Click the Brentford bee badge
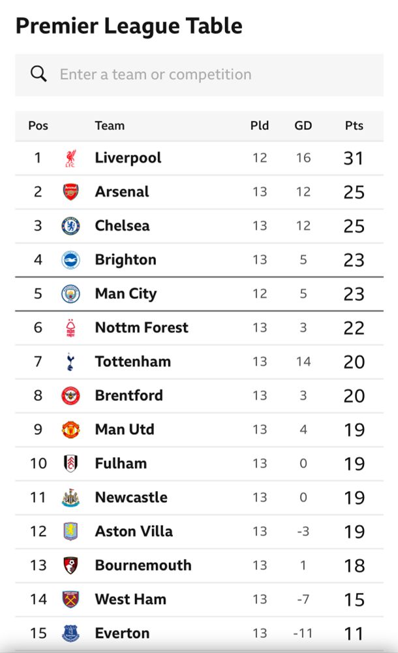Viewport: 398px width, 653px height. pyautogui.click(x=70, y=396)
